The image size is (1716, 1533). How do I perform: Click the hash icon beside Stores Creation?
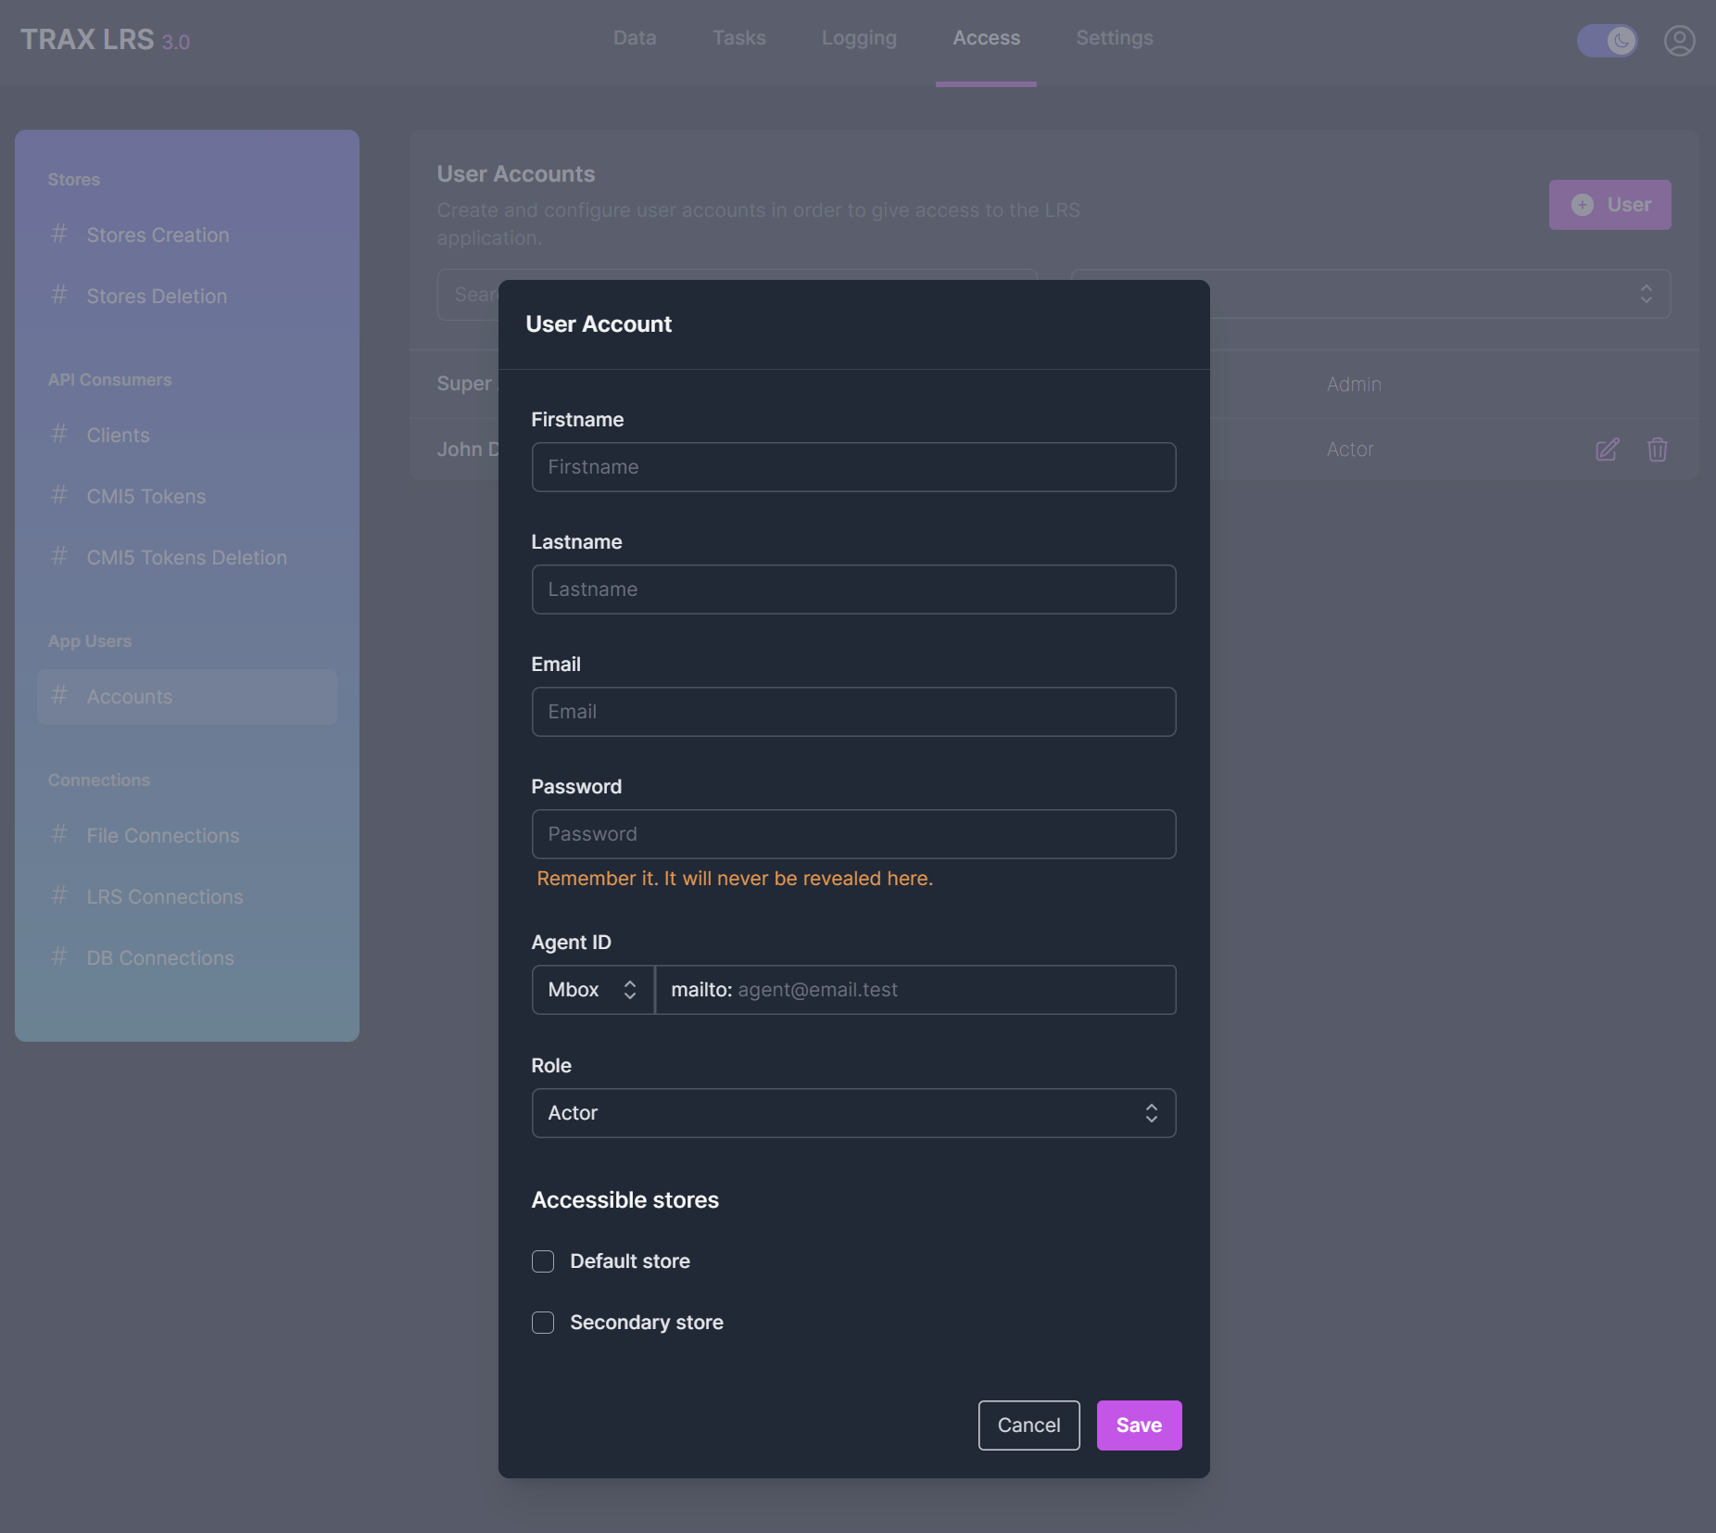pos(59,234)
